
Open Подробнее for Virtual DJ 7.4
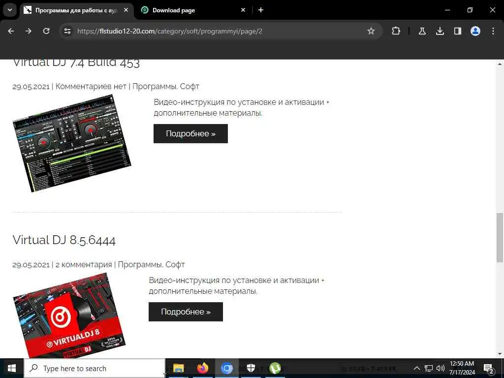[x=190, y=134]
